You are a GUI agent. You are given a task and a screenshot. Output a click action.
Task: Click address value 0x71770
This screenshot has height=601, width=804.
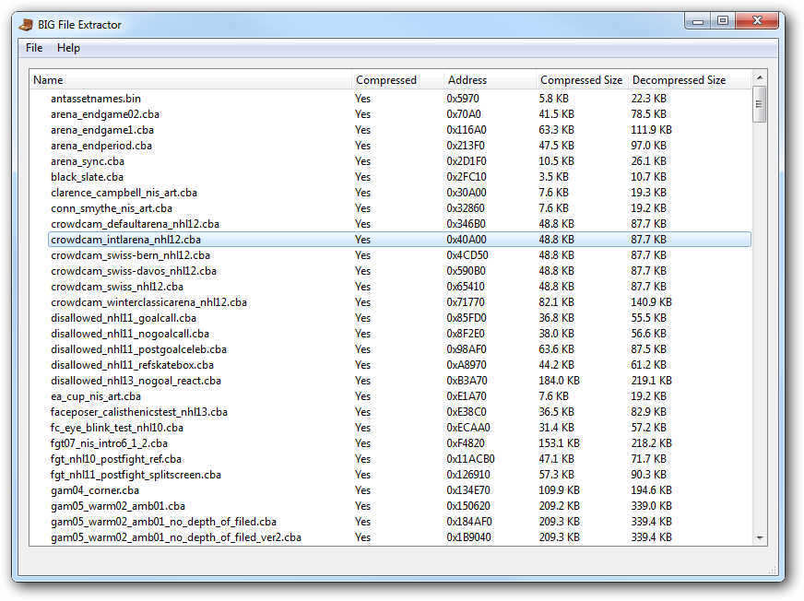(465, 302)
